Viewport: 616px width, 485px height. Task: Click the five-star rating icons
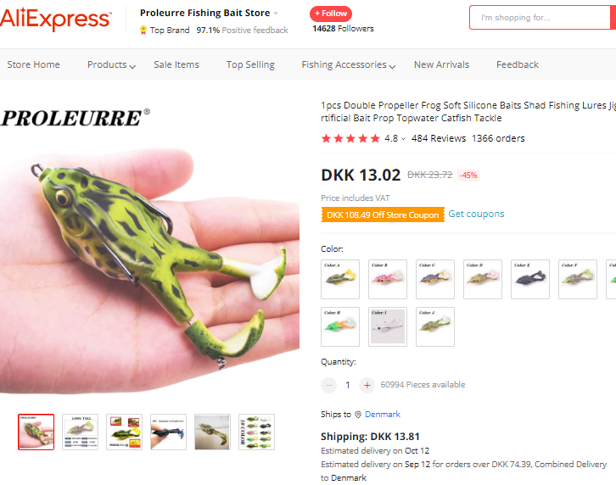350,138
